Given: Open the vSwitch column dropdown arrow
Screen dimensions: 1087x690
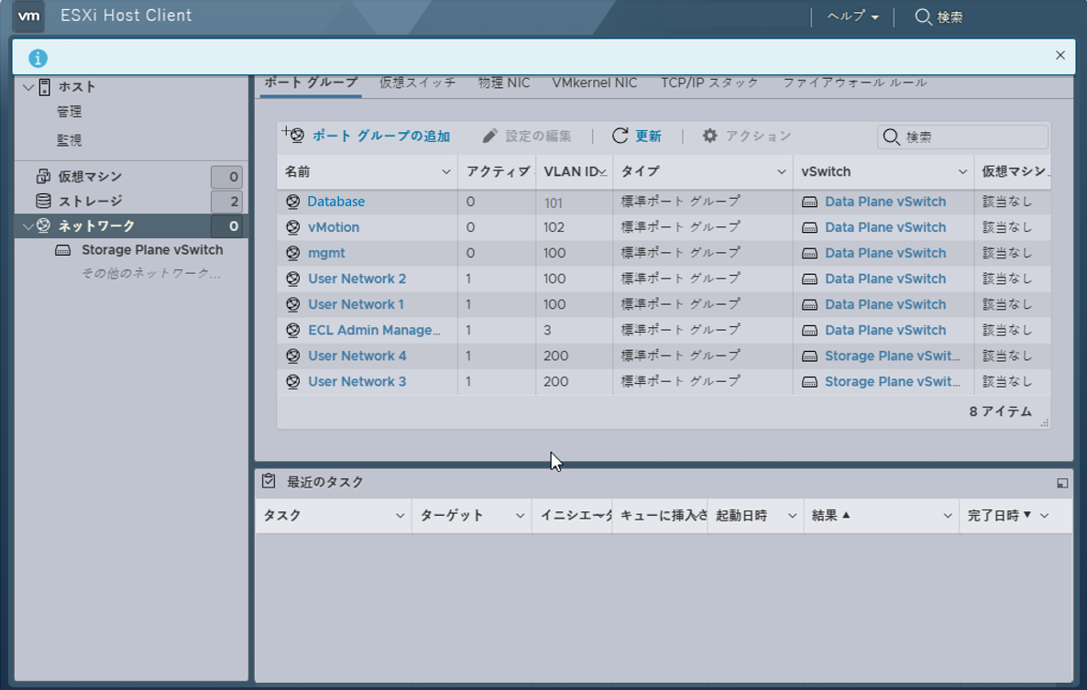Looking at the screenshot, I should tap(962, 171).
